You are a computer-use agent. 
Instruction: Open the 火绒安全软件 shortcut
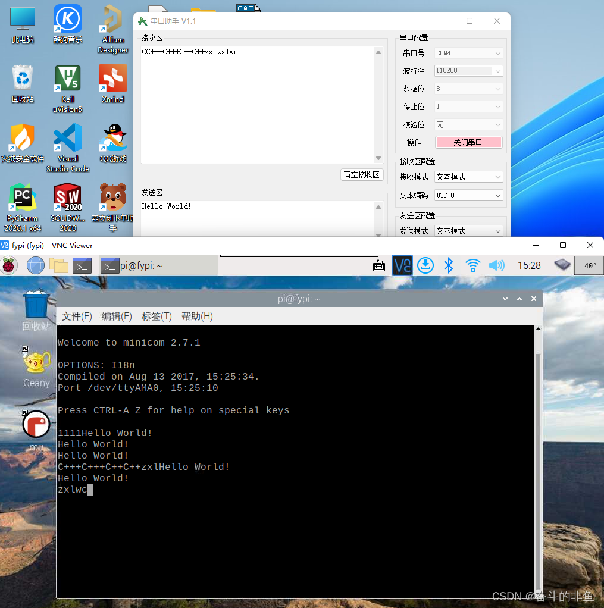pyautogui.click(x=23, y=143)
